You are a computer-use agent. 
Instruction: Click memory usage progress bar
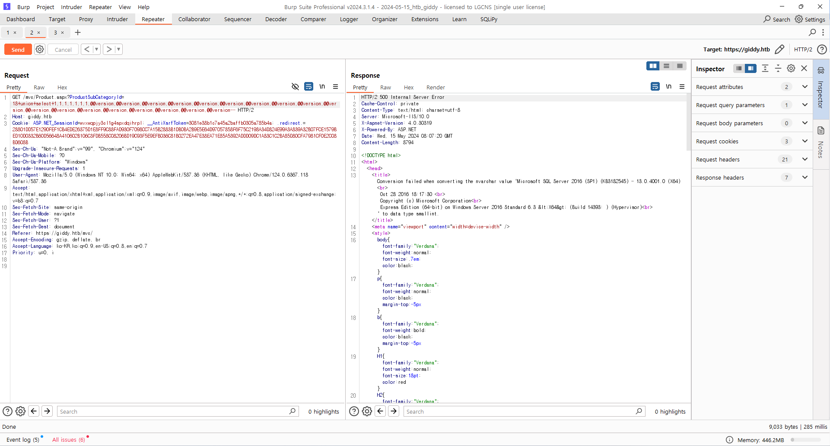coord(805,440)
